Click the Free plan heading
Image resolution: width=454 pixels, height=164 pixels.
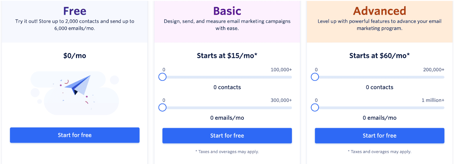click(74, 10)
